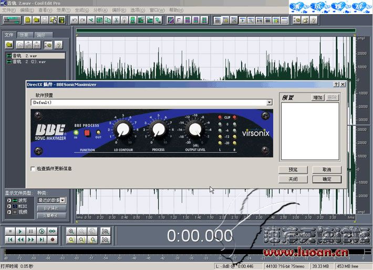Toggle the 视频 video file type checkbox
This screenshot has width=373, height=270.
pyautogui.click(x=9, y=212)
